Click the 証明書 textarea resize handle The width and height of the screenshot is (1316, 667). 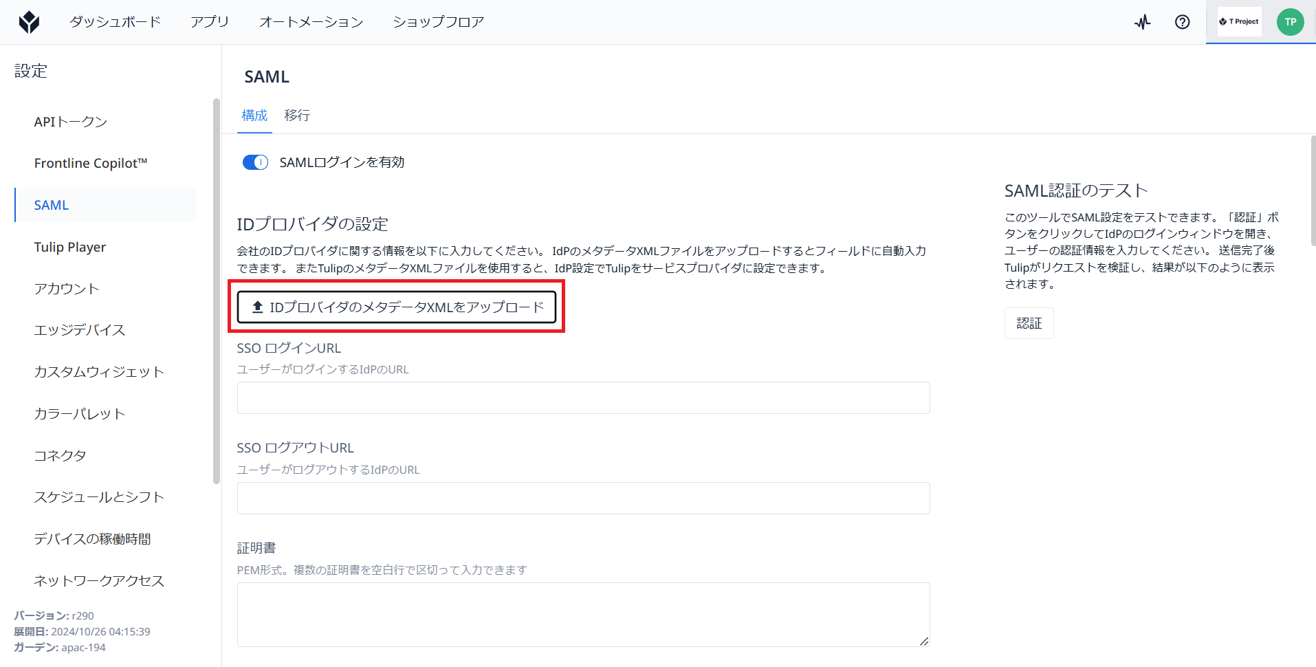click(924, 641)
